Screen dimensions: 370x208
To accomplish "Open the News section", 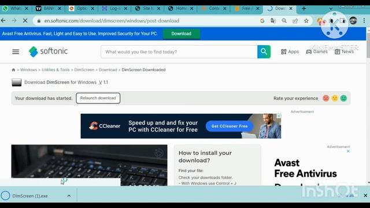I will (x=345, y=51).
